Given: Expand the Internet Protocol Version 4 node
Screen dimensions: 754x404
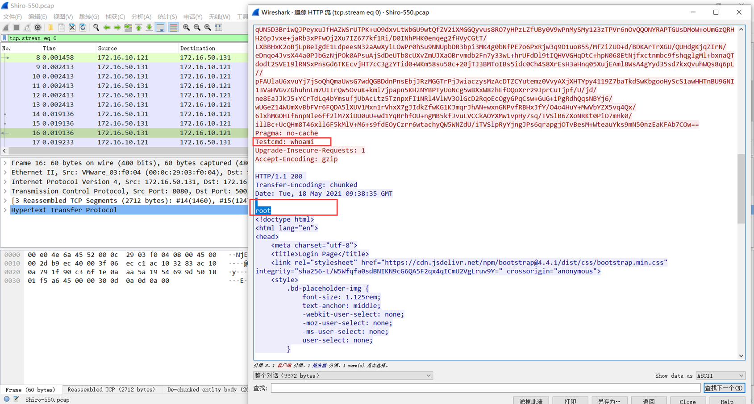Looking at the screenshot, I should [5, 182].
